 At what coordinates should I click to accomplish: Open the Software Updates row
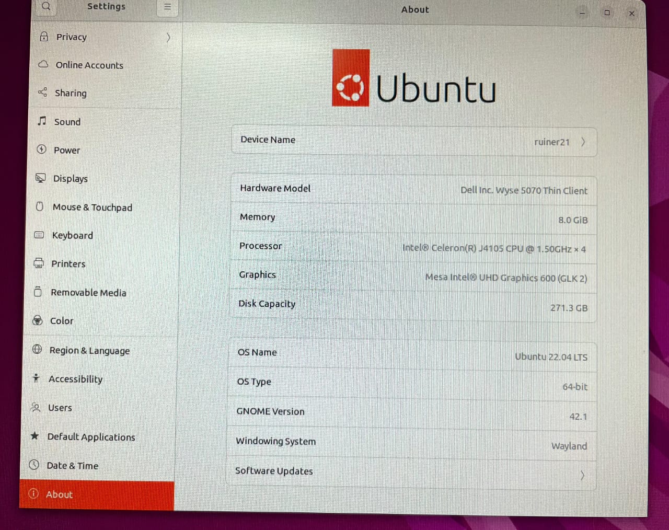point(411,474)
